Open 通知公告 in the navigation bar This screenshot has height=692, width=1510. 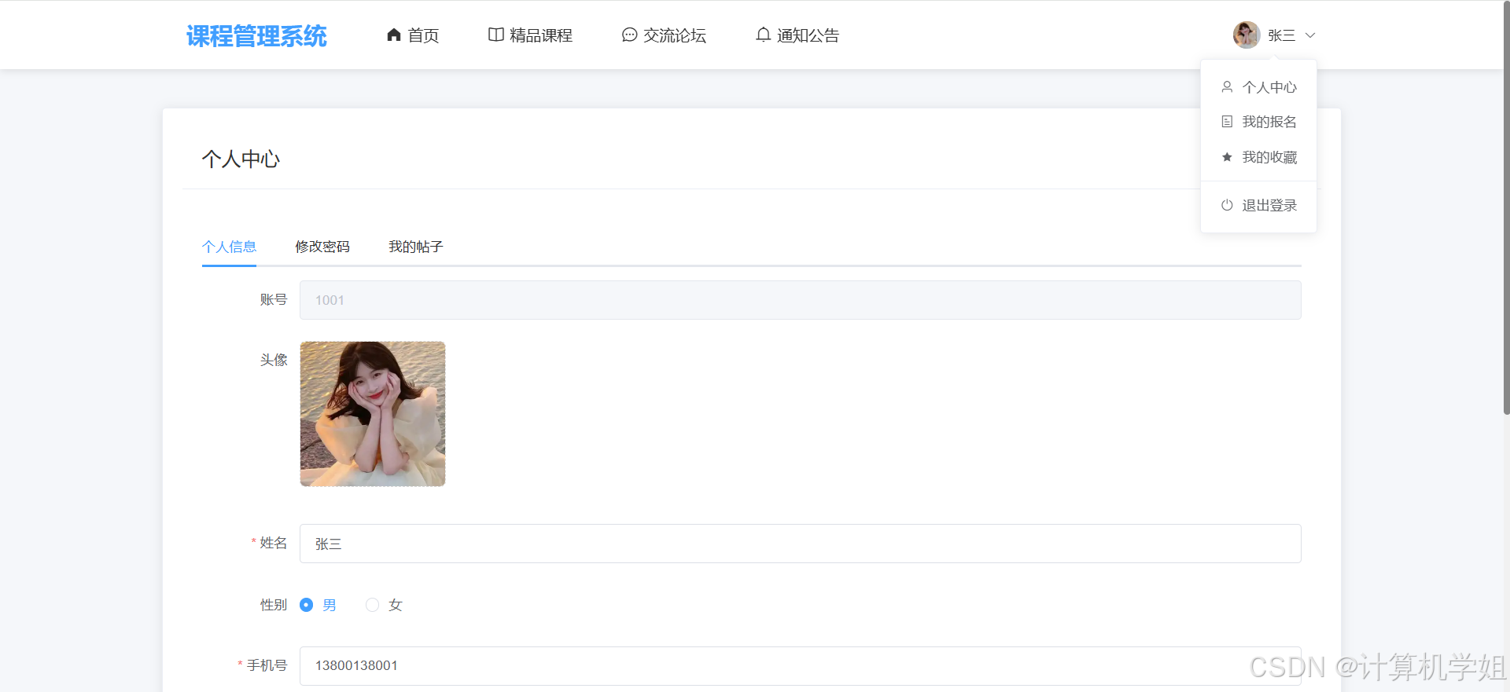797,35
